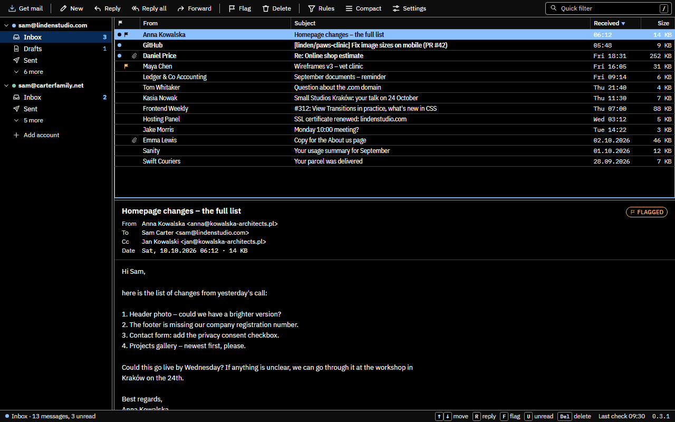Click attachment icon on Daniel Price message
The image size is (675, 422).
click(x=134, y=56)
